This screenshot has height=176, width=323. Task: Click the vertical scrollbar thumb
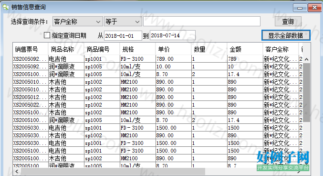coord(306,92)
